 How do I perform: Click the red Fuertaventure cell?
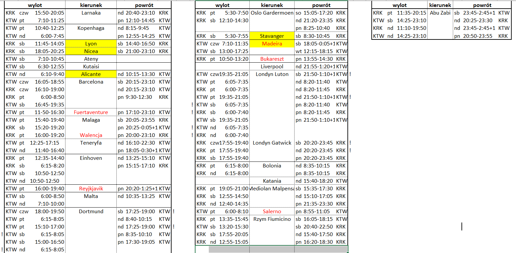tap(91, 112)
